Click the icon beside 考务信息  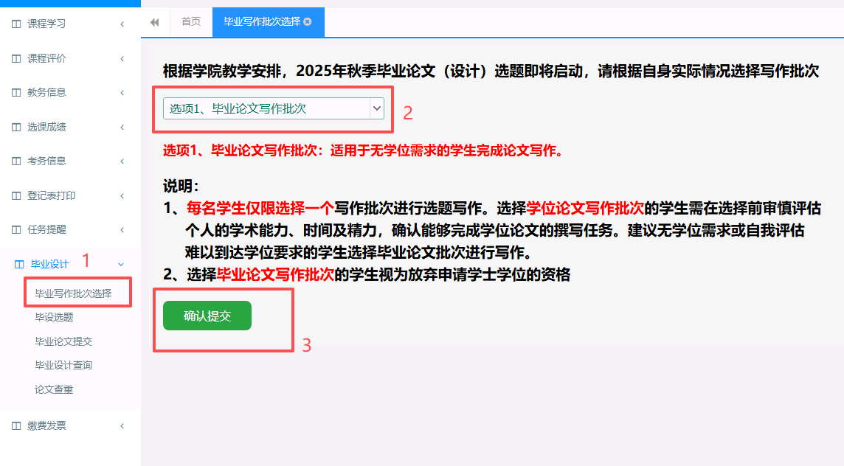click(x=17, y=161)
